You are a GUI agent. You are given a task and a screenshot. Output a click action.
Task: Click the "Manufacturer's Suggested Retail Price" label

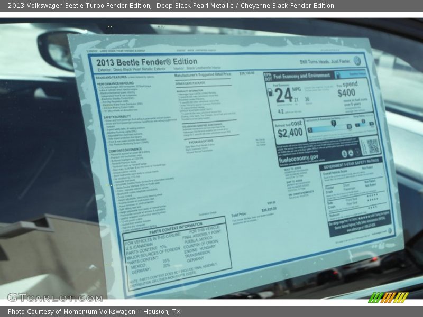point(203,74)
